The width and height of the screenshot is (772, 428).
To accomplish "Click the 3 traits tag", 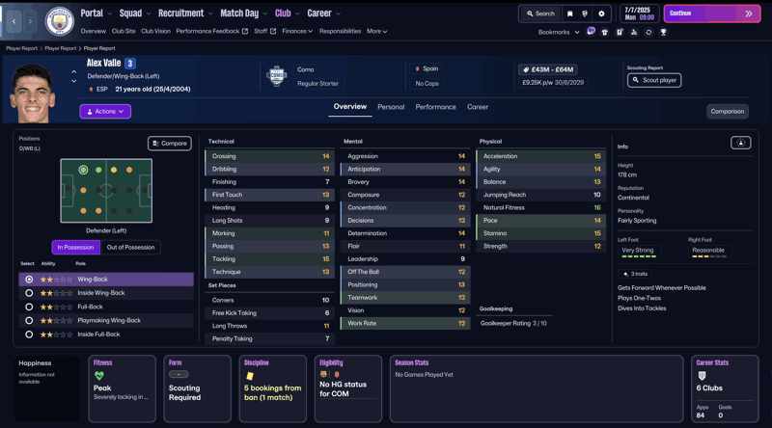I will (635, 274).
